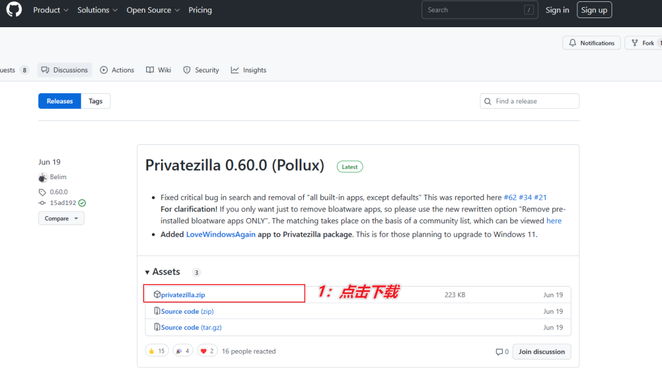Click the Jun 19 date beside privatezilla.zip

pyautogui.click(x=553, y=294)
